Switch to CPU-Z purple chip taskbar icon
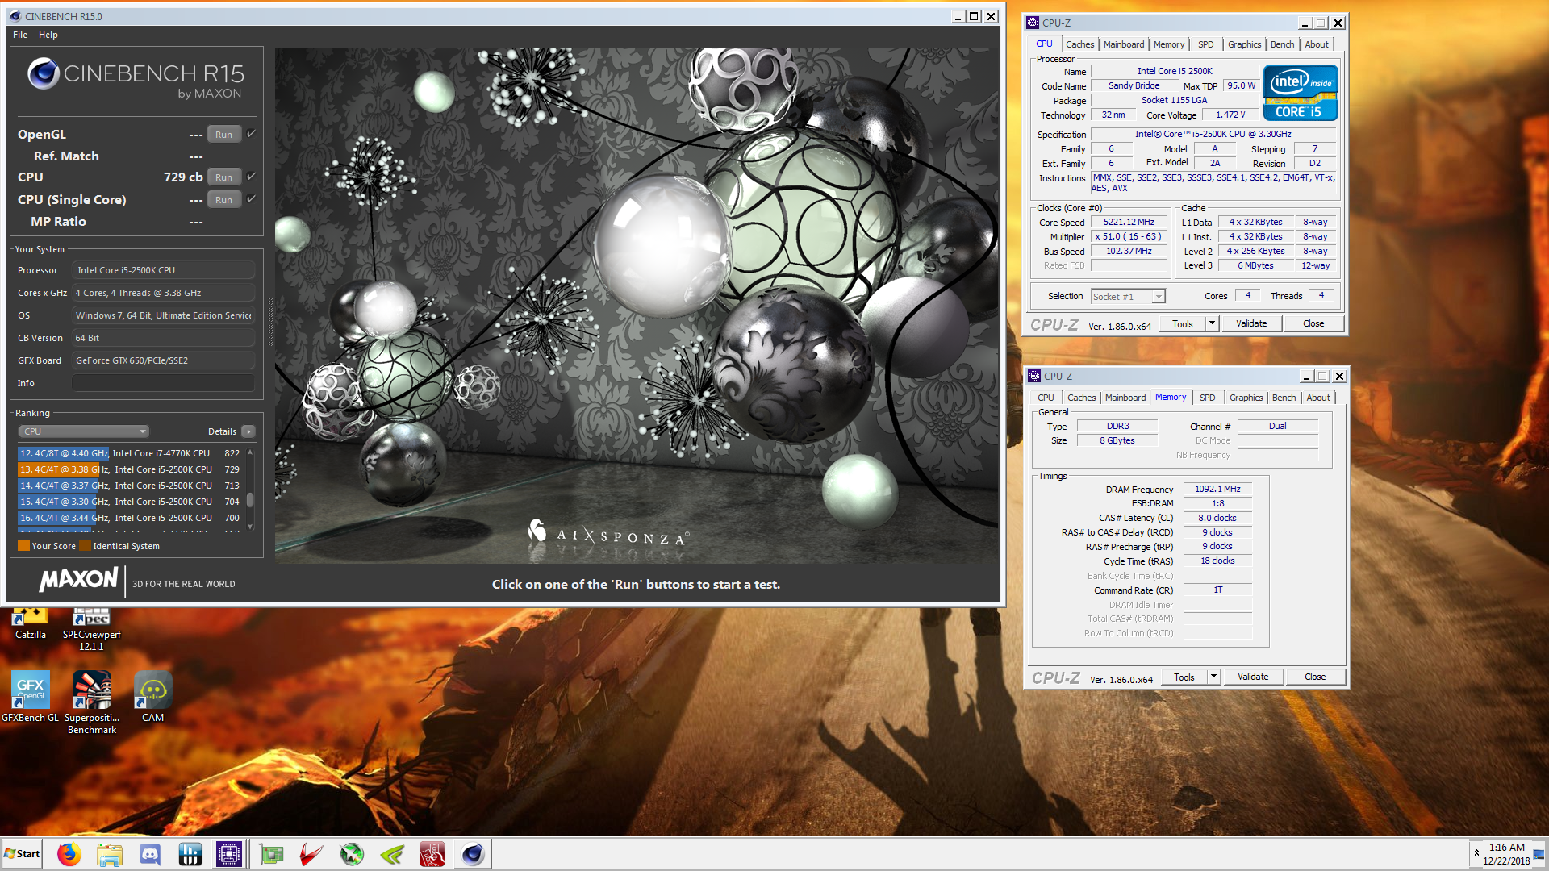The height and width of the screenshot is (871, 1549). tap(229, 854)
